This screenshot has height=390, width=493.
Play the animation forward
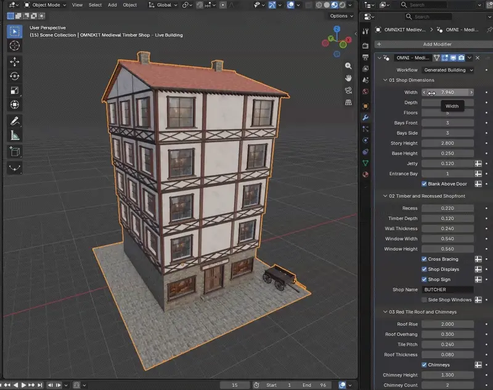(23, 385)
